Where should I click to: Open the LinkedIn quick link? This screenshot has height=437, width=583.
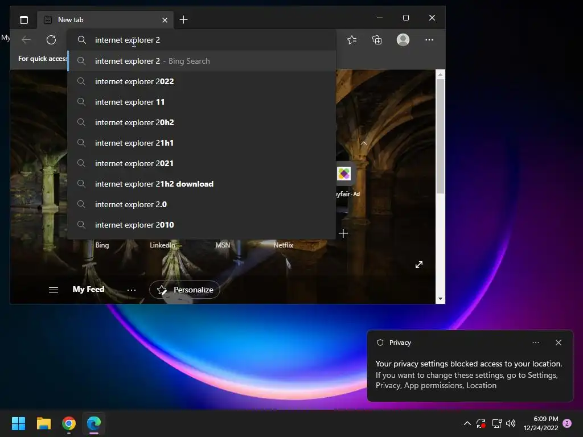pos(162,245)
